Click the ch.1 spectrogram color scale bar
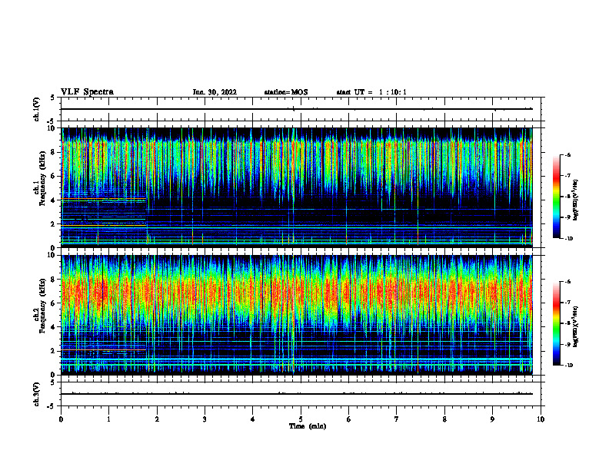 tap(556, 197)
